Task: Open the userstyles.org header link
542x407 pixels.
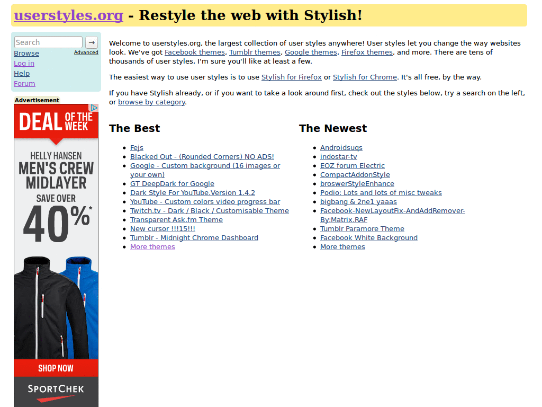Action: click(x=68, y=15)
